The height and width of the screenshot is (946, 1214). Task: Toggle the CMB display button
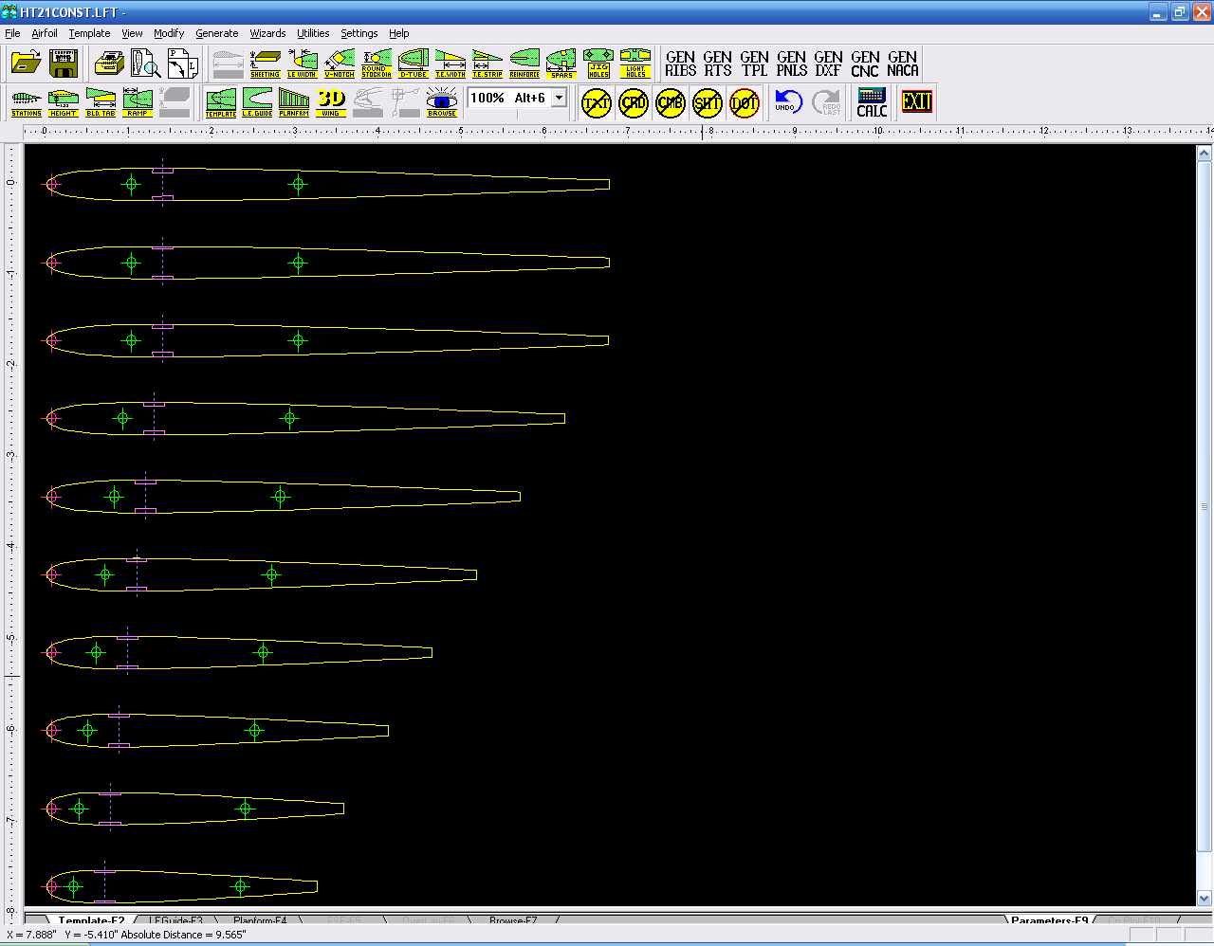click(x=671, y=102)
